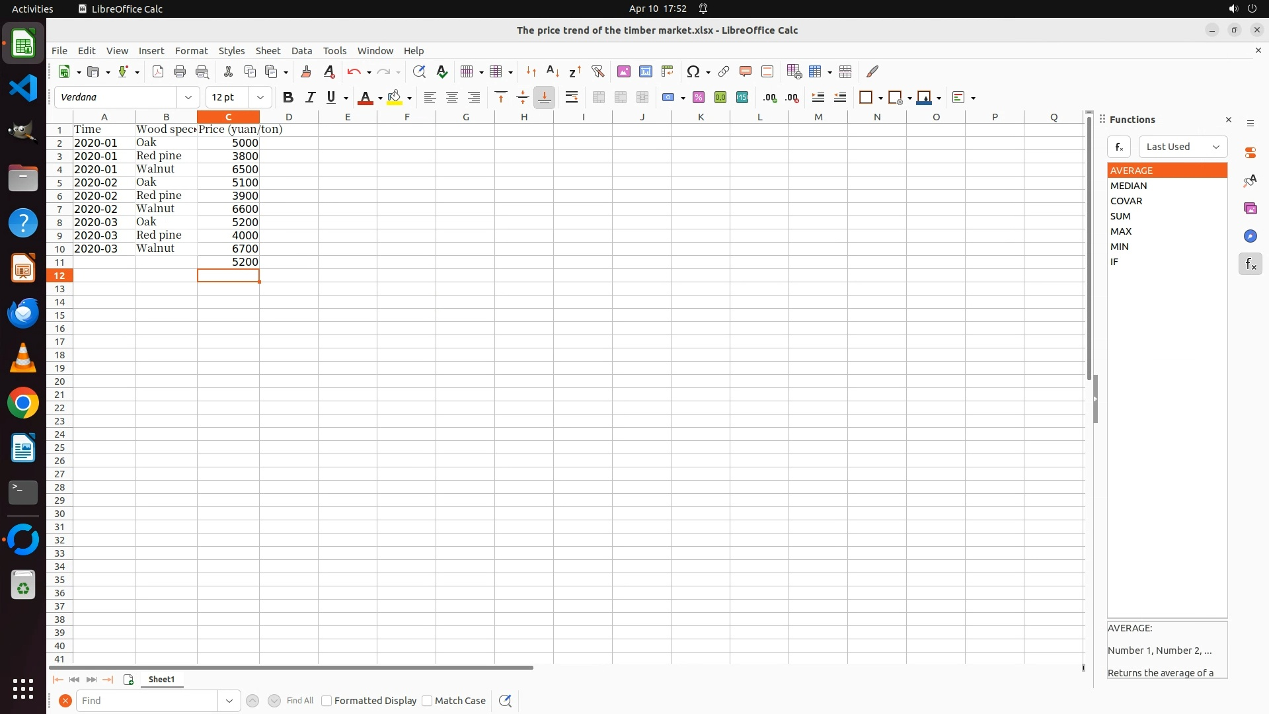Open the Data menu
Viewport: 1269px width, 714px height.
click(x=301, y=50)
